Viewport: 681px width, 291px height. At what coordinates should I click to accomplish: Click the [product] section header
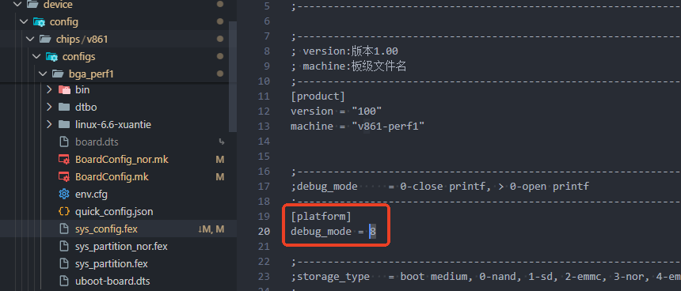click(x=318, y=96)
